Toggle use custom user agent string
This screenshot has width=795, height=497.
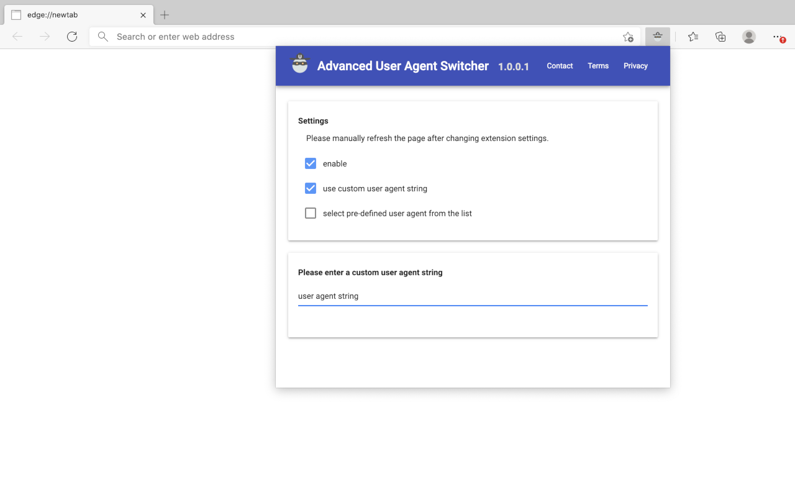[311, 188]
